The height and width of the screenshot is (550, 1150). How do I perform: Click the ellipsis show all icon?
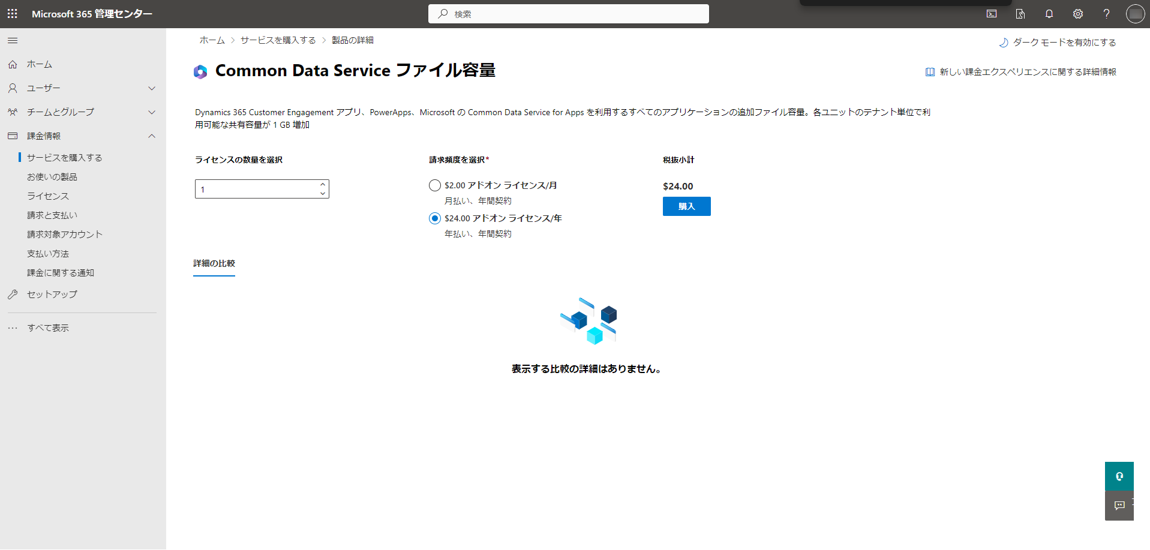[x=13, y=328]
